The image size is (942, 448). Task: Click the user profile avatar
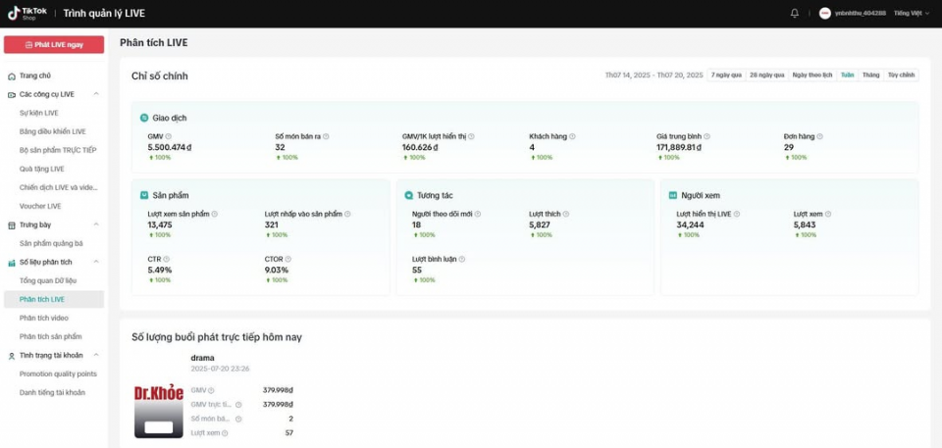(x=825, y=13)
